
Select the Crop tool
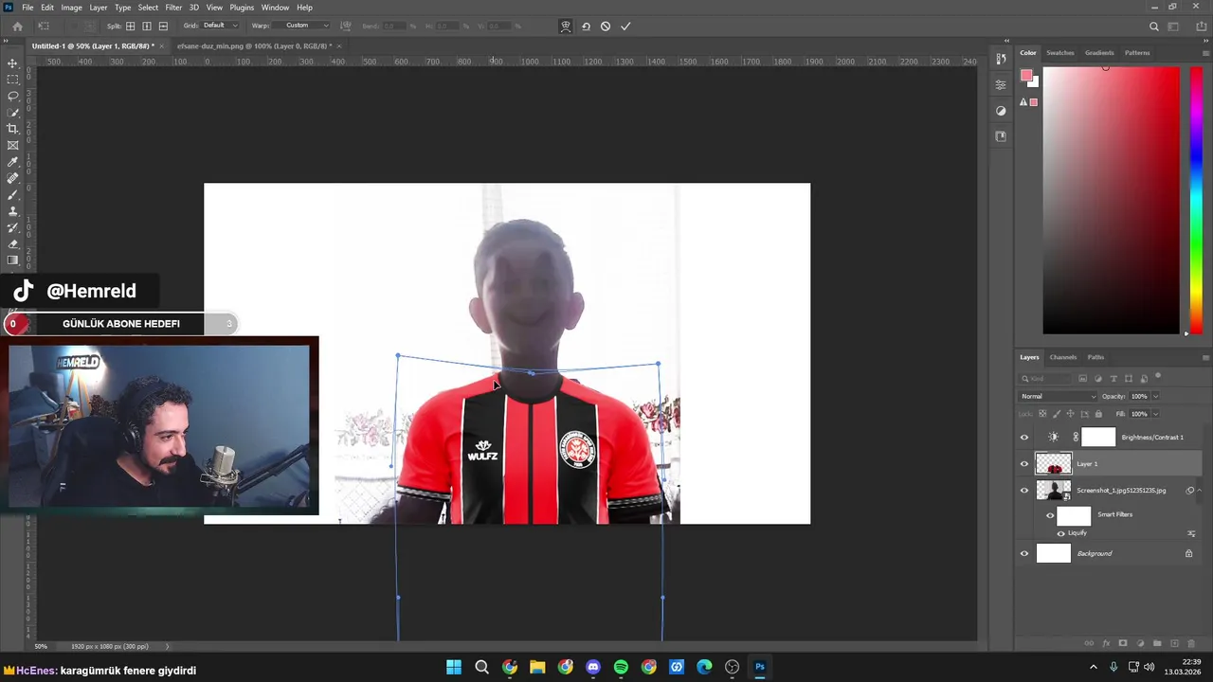coord(12,129)
